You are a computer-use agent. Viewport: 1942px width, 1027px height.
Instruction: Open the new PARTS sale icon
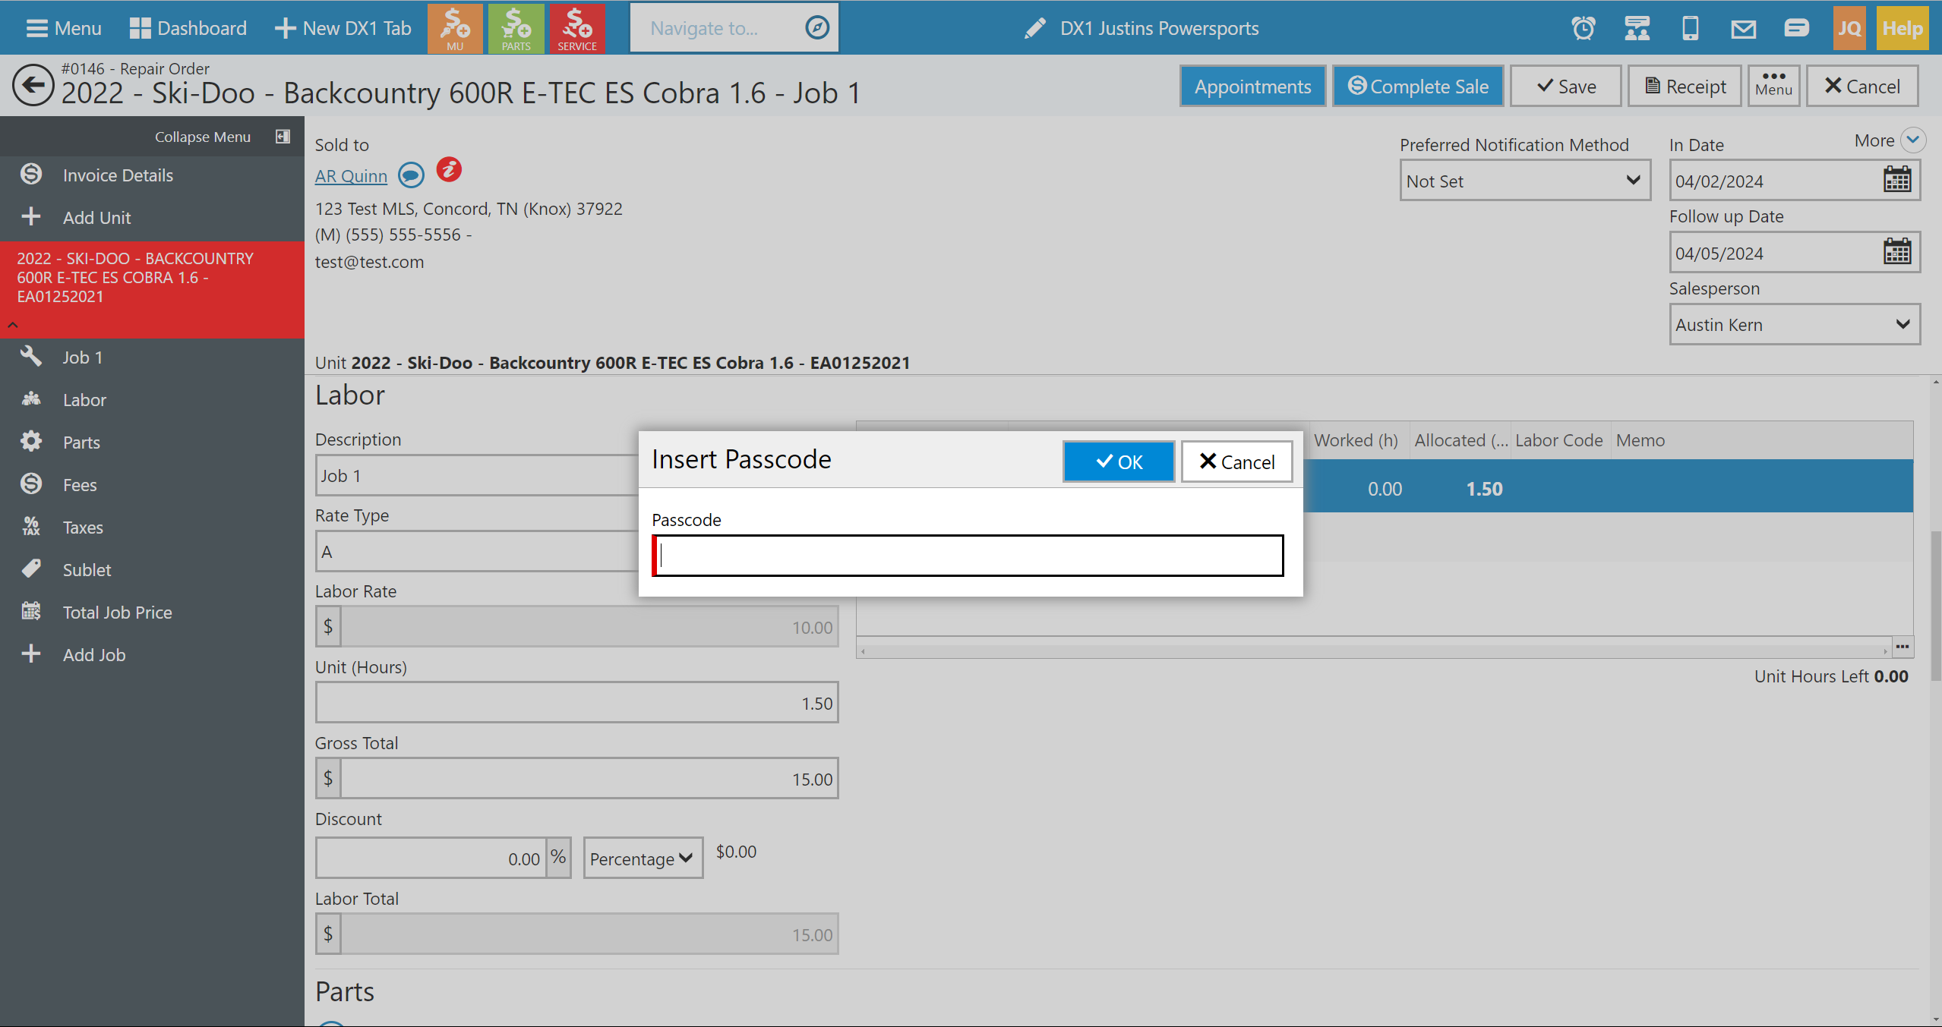[516, 29]
